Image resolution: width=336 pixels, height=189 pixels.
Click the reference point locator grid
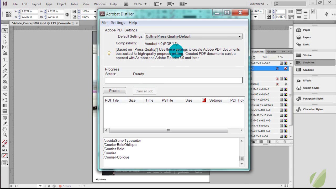9,14
